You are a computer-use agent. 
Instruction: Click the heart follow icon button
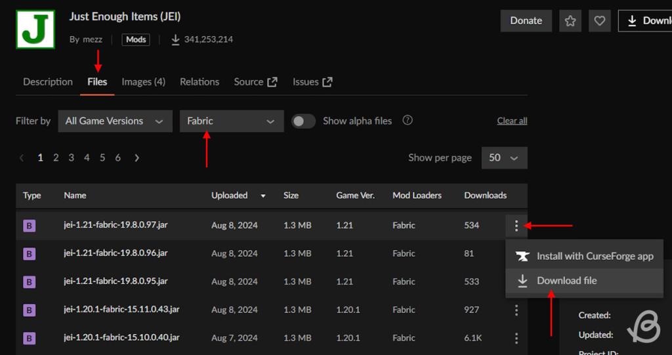pos(599,20)
